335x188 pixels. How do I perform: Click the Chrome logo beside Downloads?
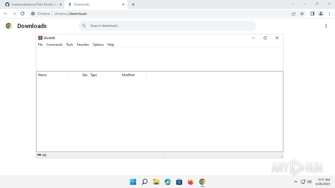click(9, 26)
